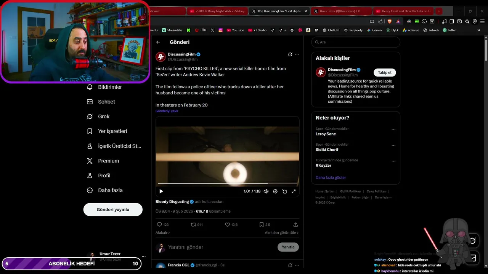Bookmark the post with 3 B saves
The image size is (488, 274).
[x=265, y=225]
